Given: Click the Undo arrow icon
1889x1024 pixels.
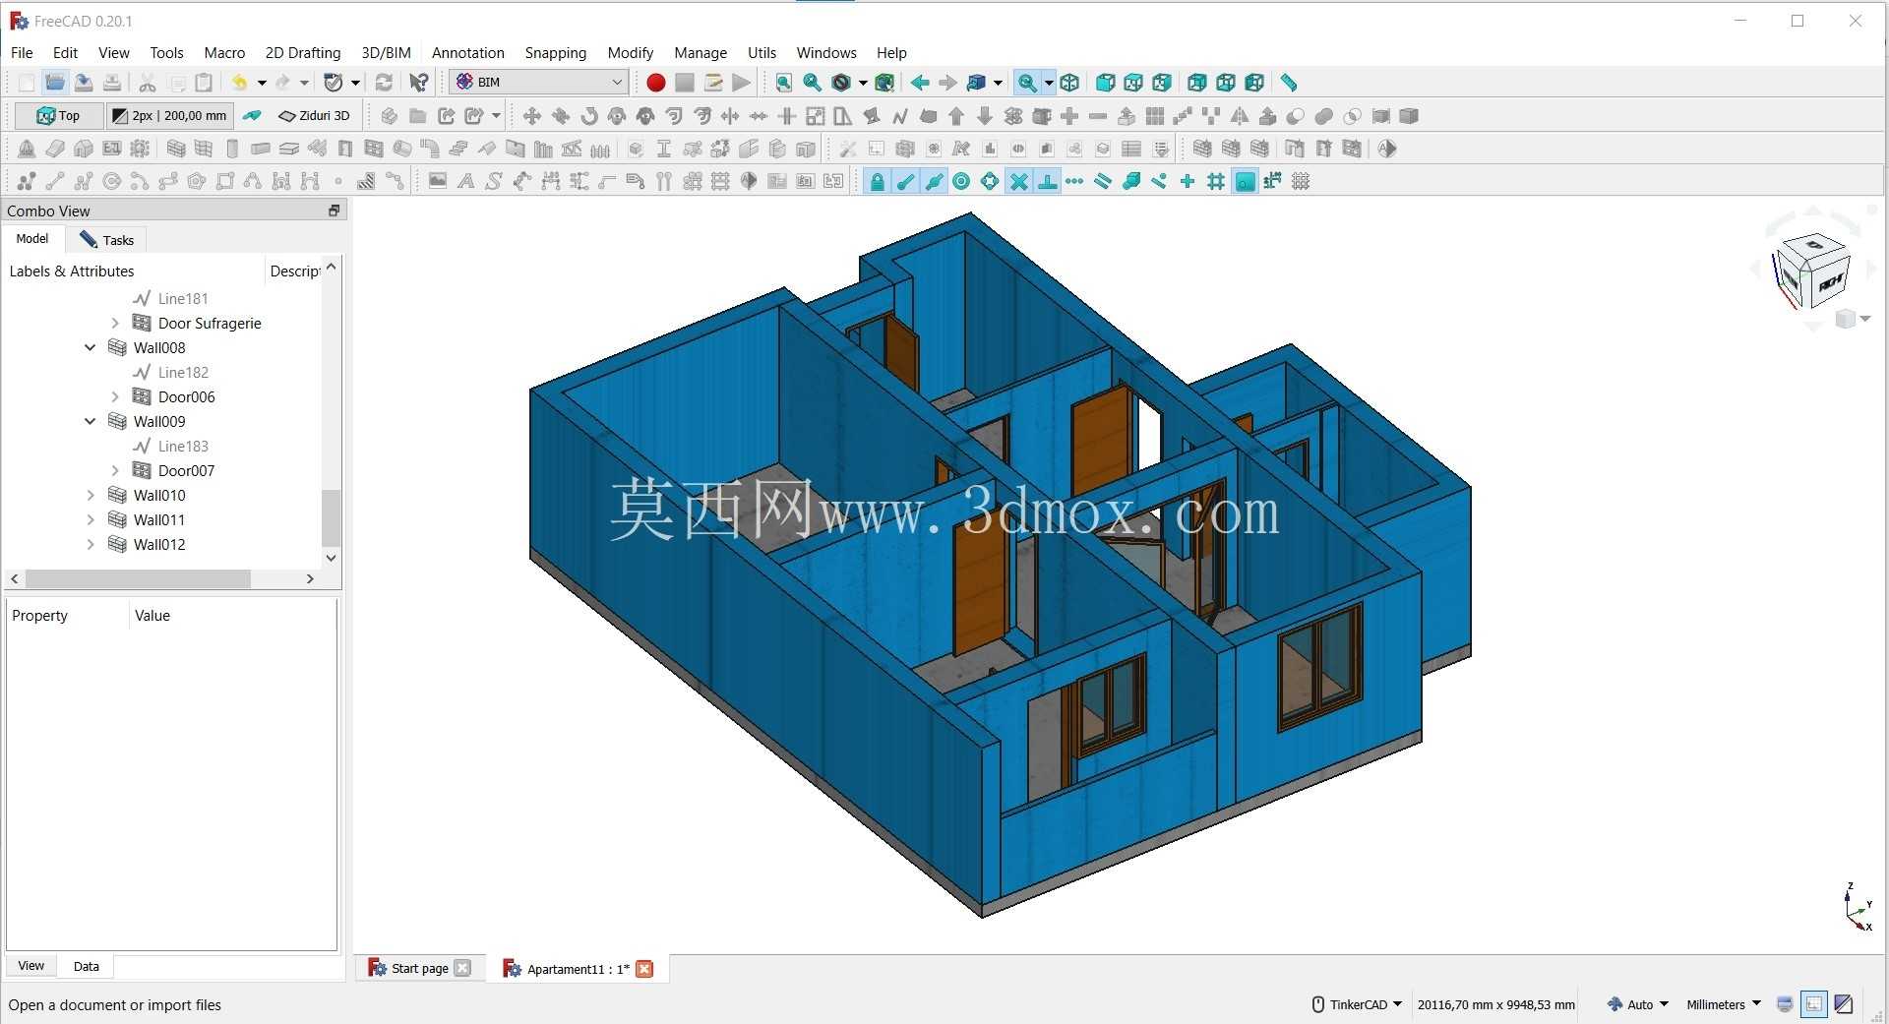Looking at the screenshot, I should point(239,83).
